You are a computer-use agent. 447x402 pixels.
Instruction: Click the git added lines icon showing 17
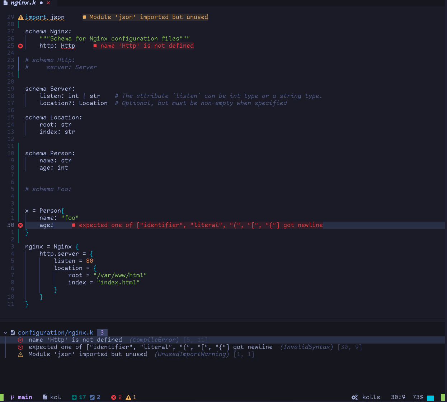click(74, 397)
